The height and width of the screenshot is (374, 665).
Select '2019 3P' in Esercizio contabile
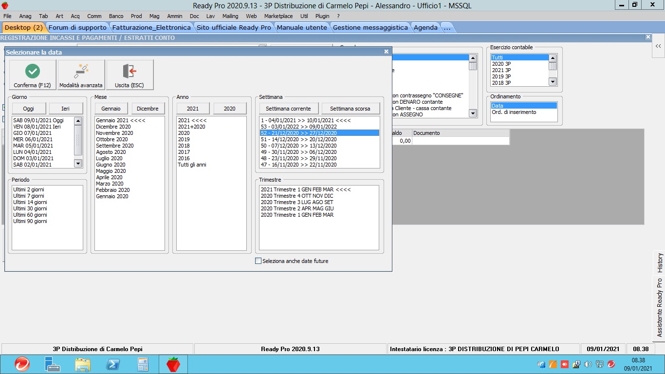[x=519, y=76]
